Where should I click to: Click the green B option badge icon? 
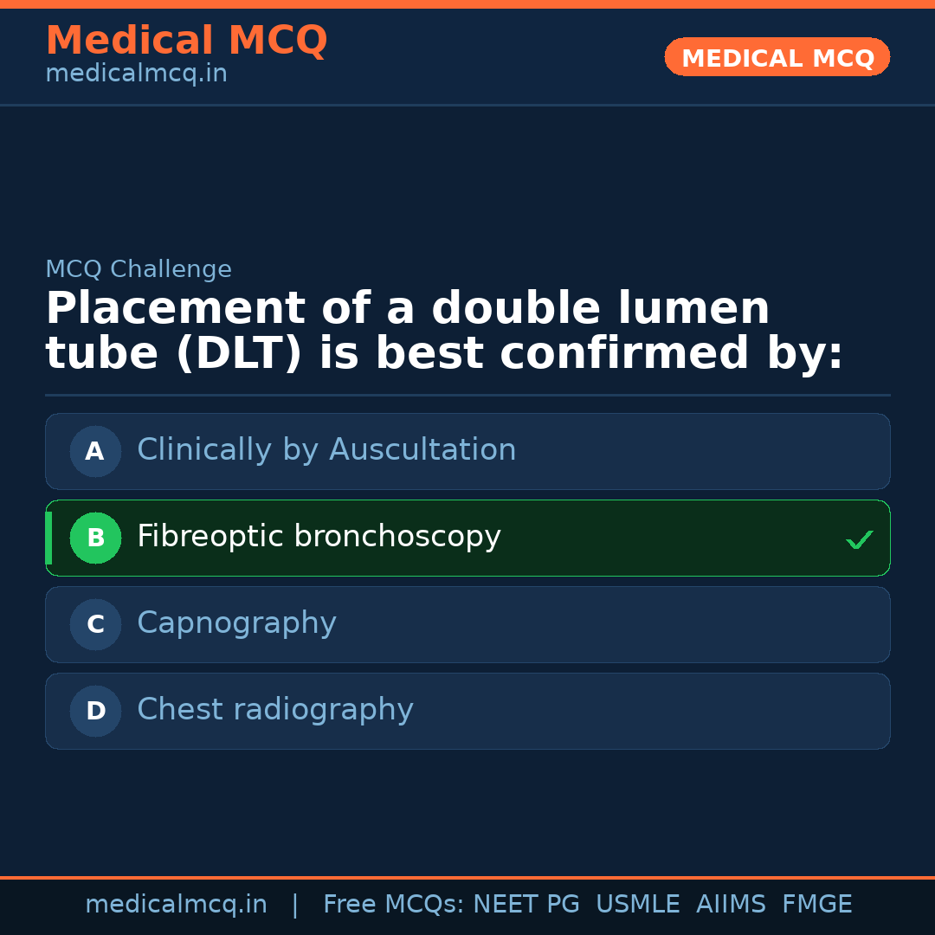point(95,538)
